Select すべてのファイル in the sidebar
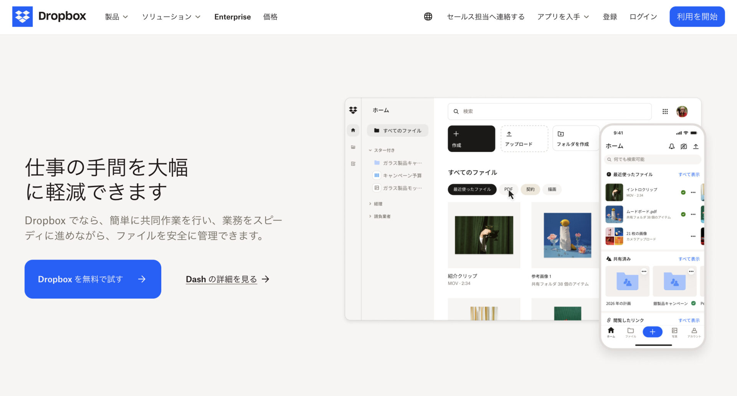Image resolution: width=737 pixels, height=396 pixels. [x=398, y=130]
